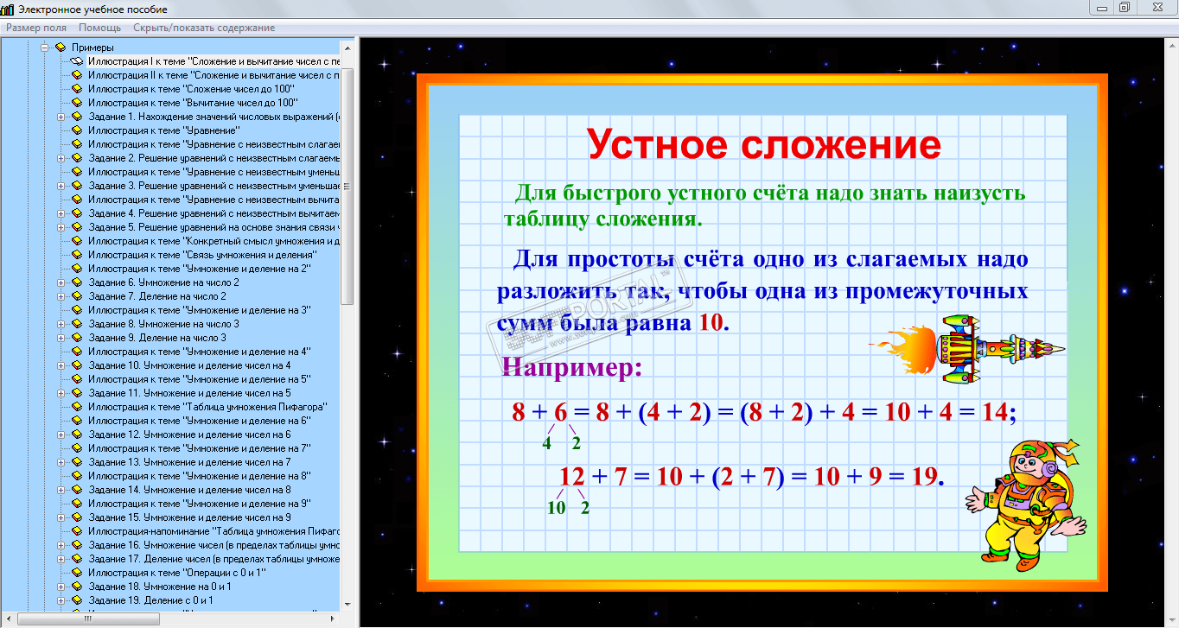Select "Уравнение с неизвестным уменьшаемым" illustration row
This screenshot has height=628, width=1179.
(213, 172)
